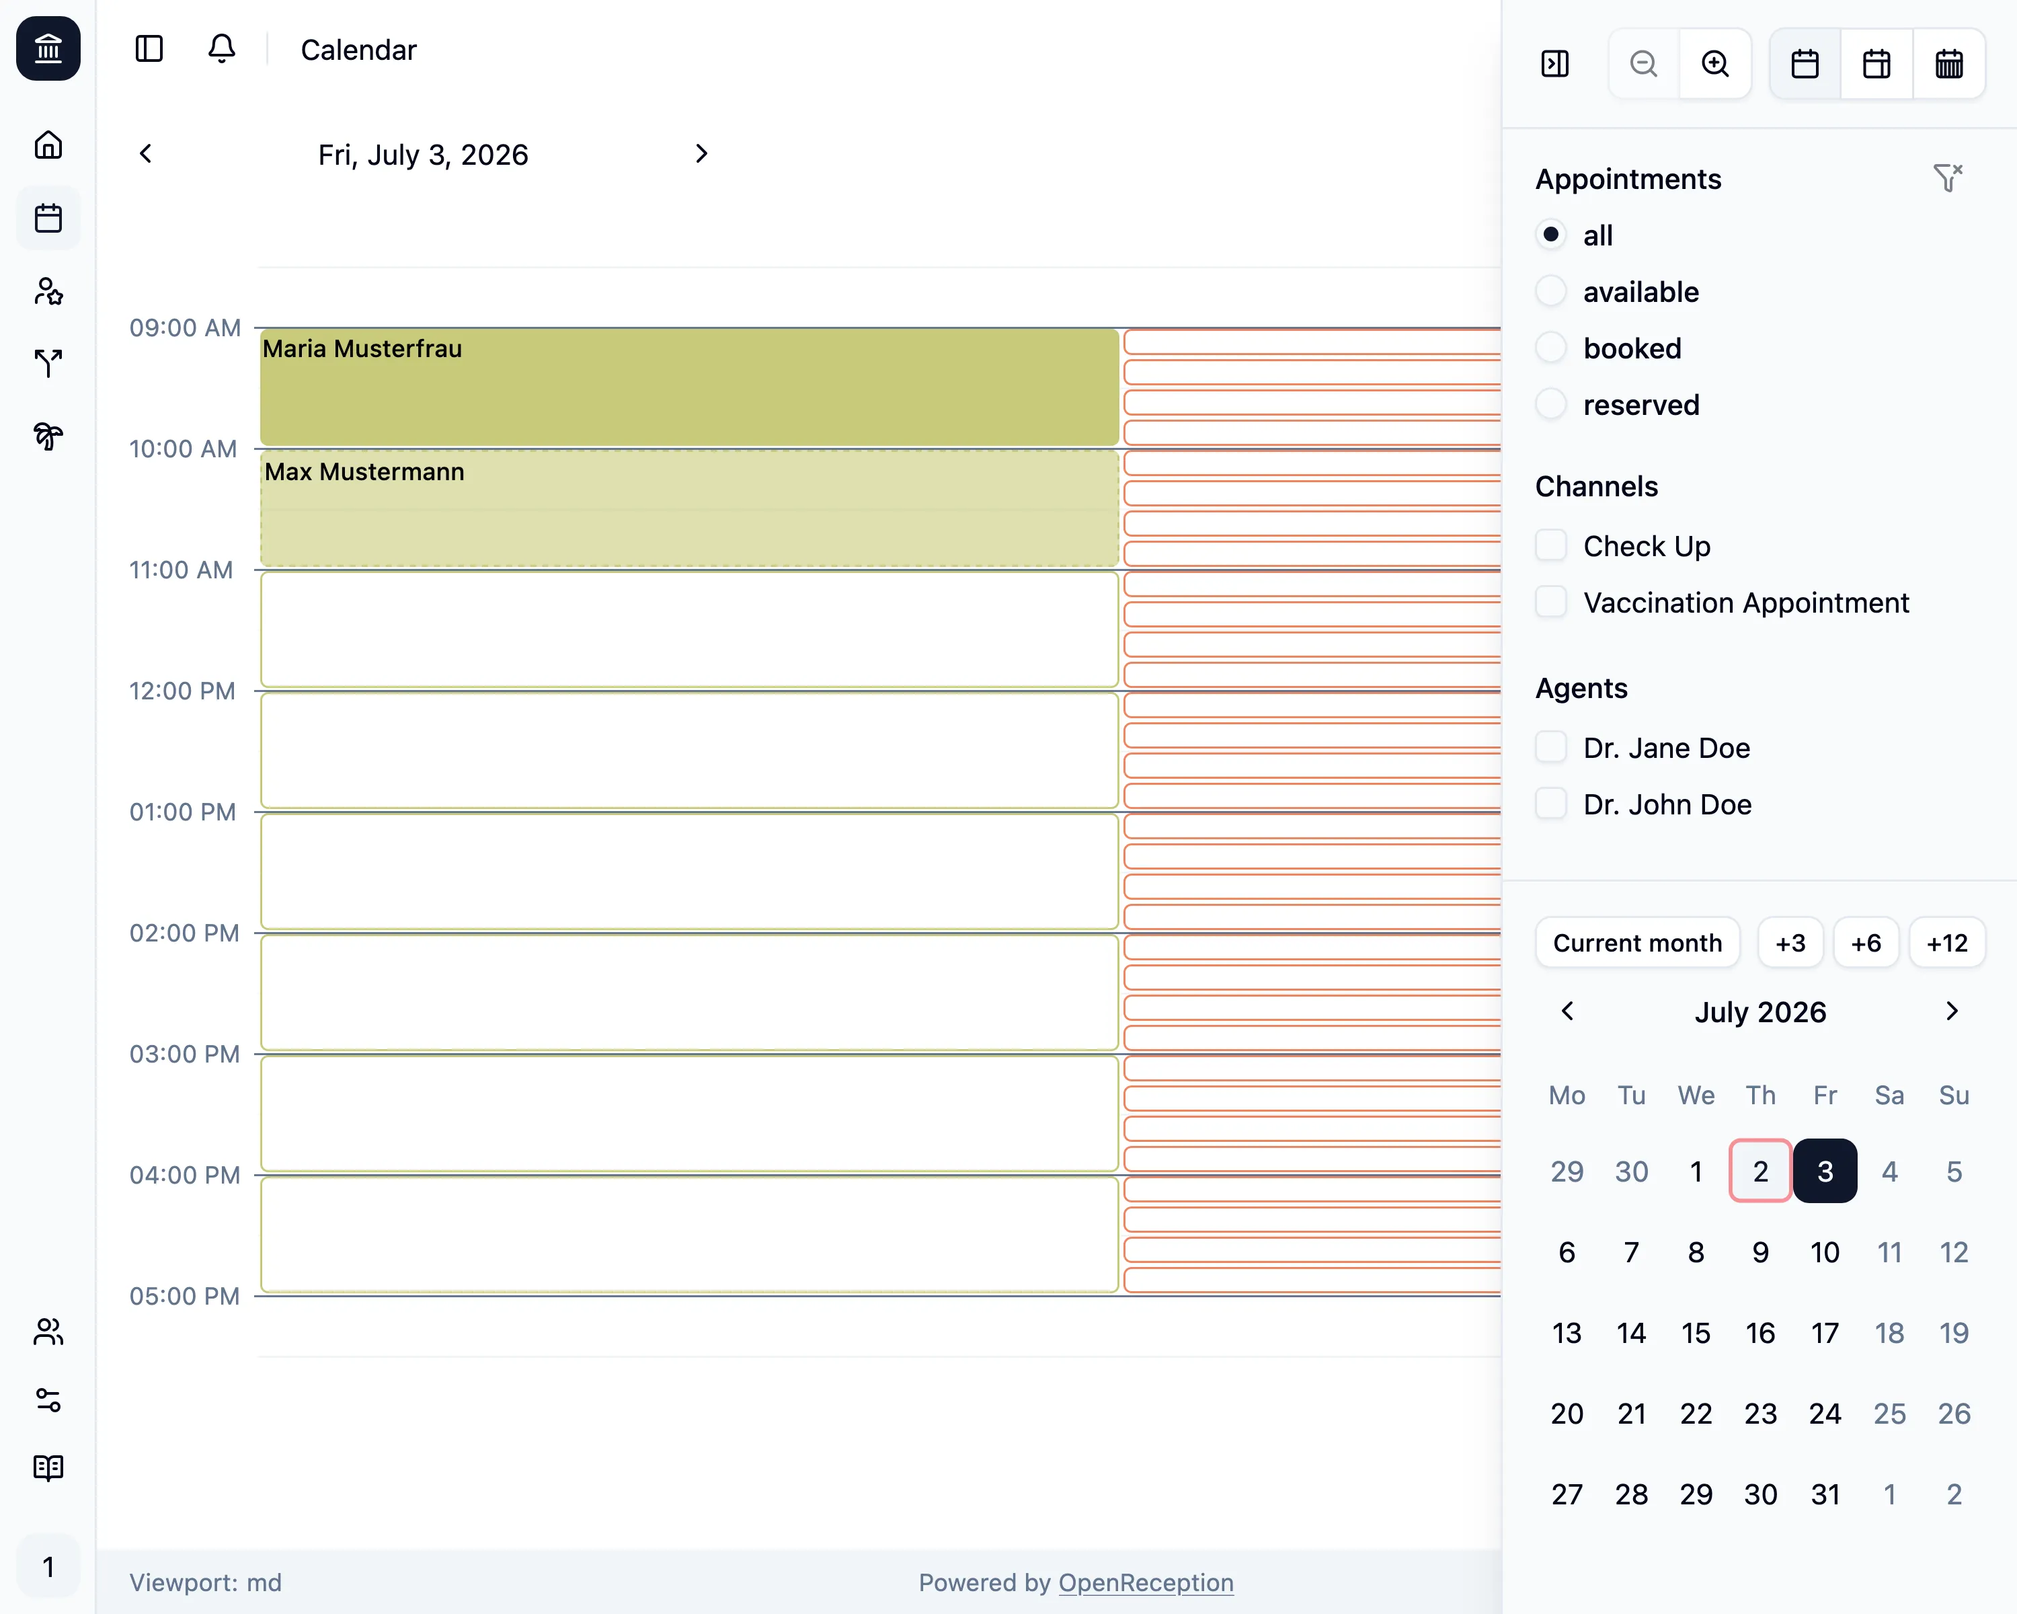Check the Check Up channel

point(1550,545)
